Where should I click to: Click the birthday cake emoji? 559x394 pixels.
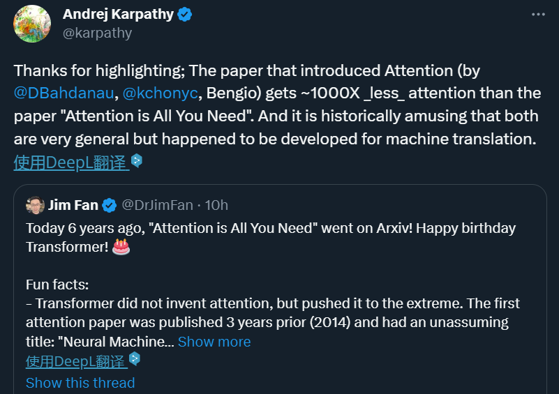tap(121, 246)
